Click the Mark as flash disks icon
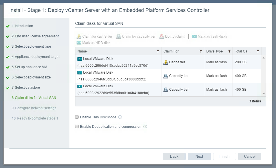The image size is (276, 168). point(194,37)
